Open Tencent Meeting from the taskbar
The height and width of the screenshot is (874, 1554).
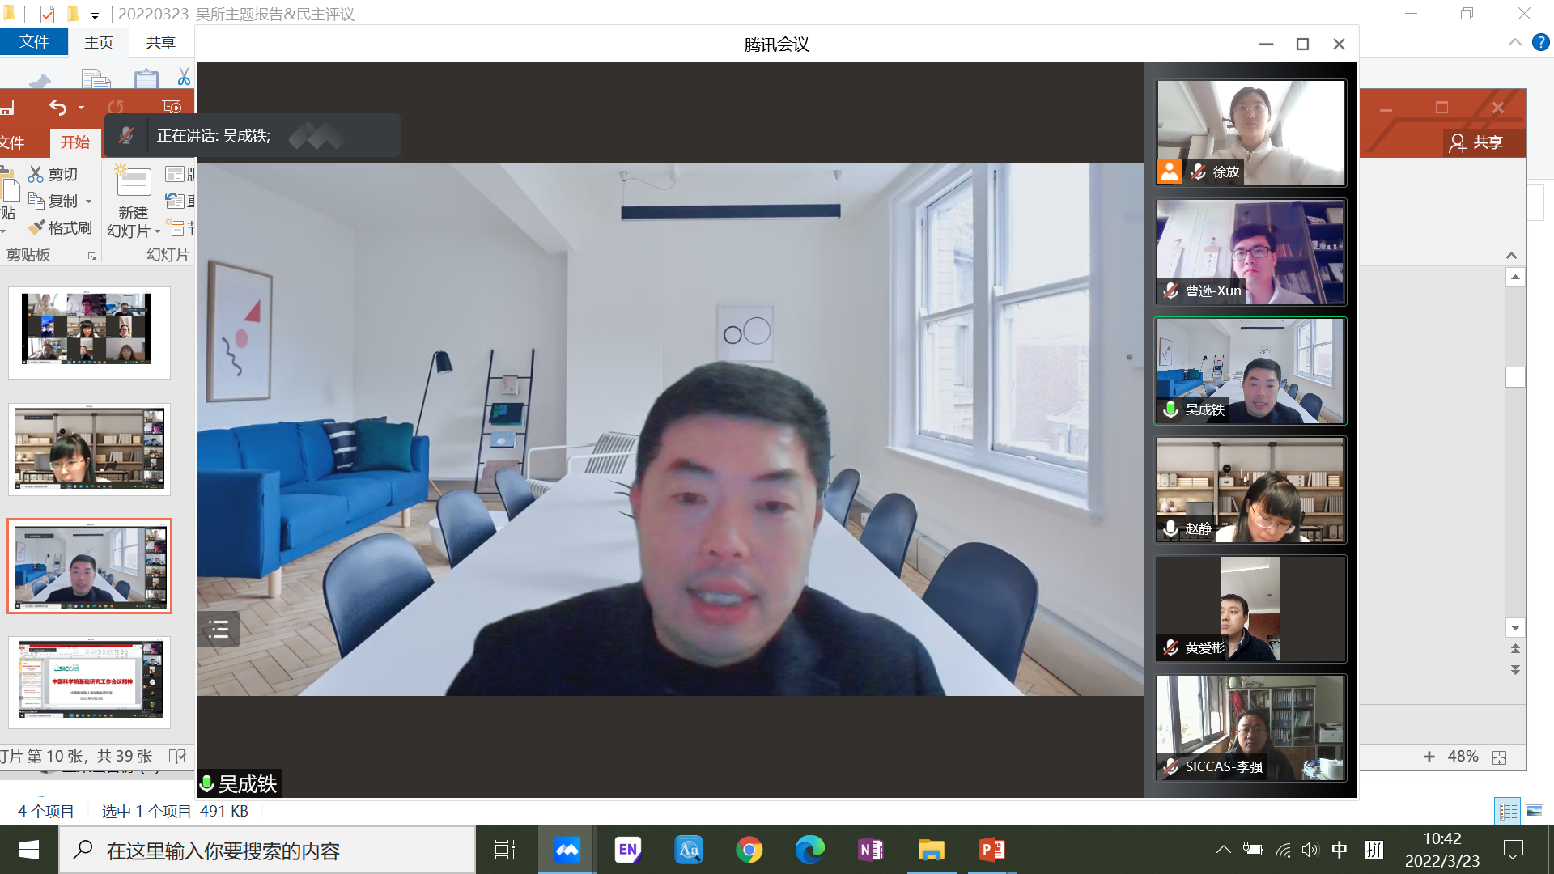[567, 850]
